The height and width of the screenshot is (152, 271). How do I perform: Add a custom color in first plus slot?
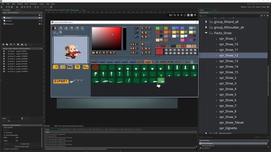click(x=166, y=50)
